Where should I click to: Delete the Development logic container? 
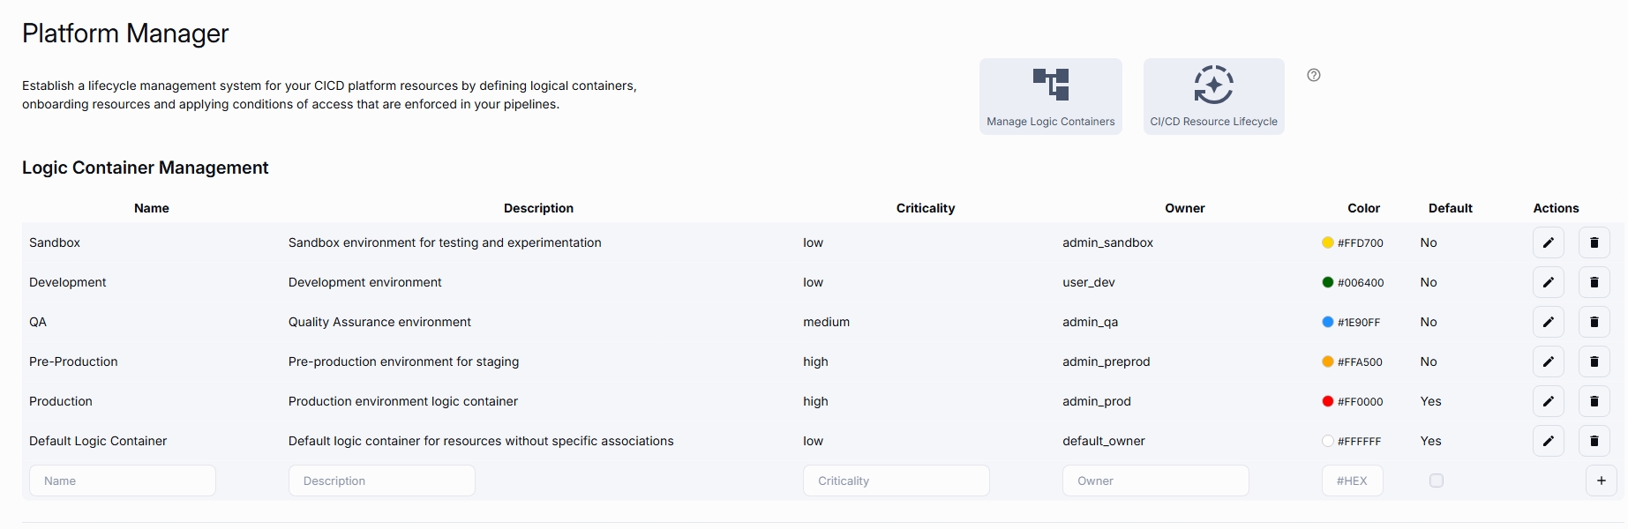tap(1594, 282)
